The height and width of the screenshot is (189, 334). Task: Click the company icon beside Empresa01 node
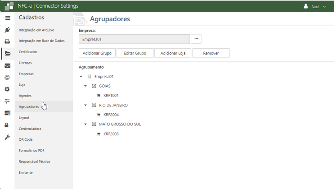coord(90,76)
